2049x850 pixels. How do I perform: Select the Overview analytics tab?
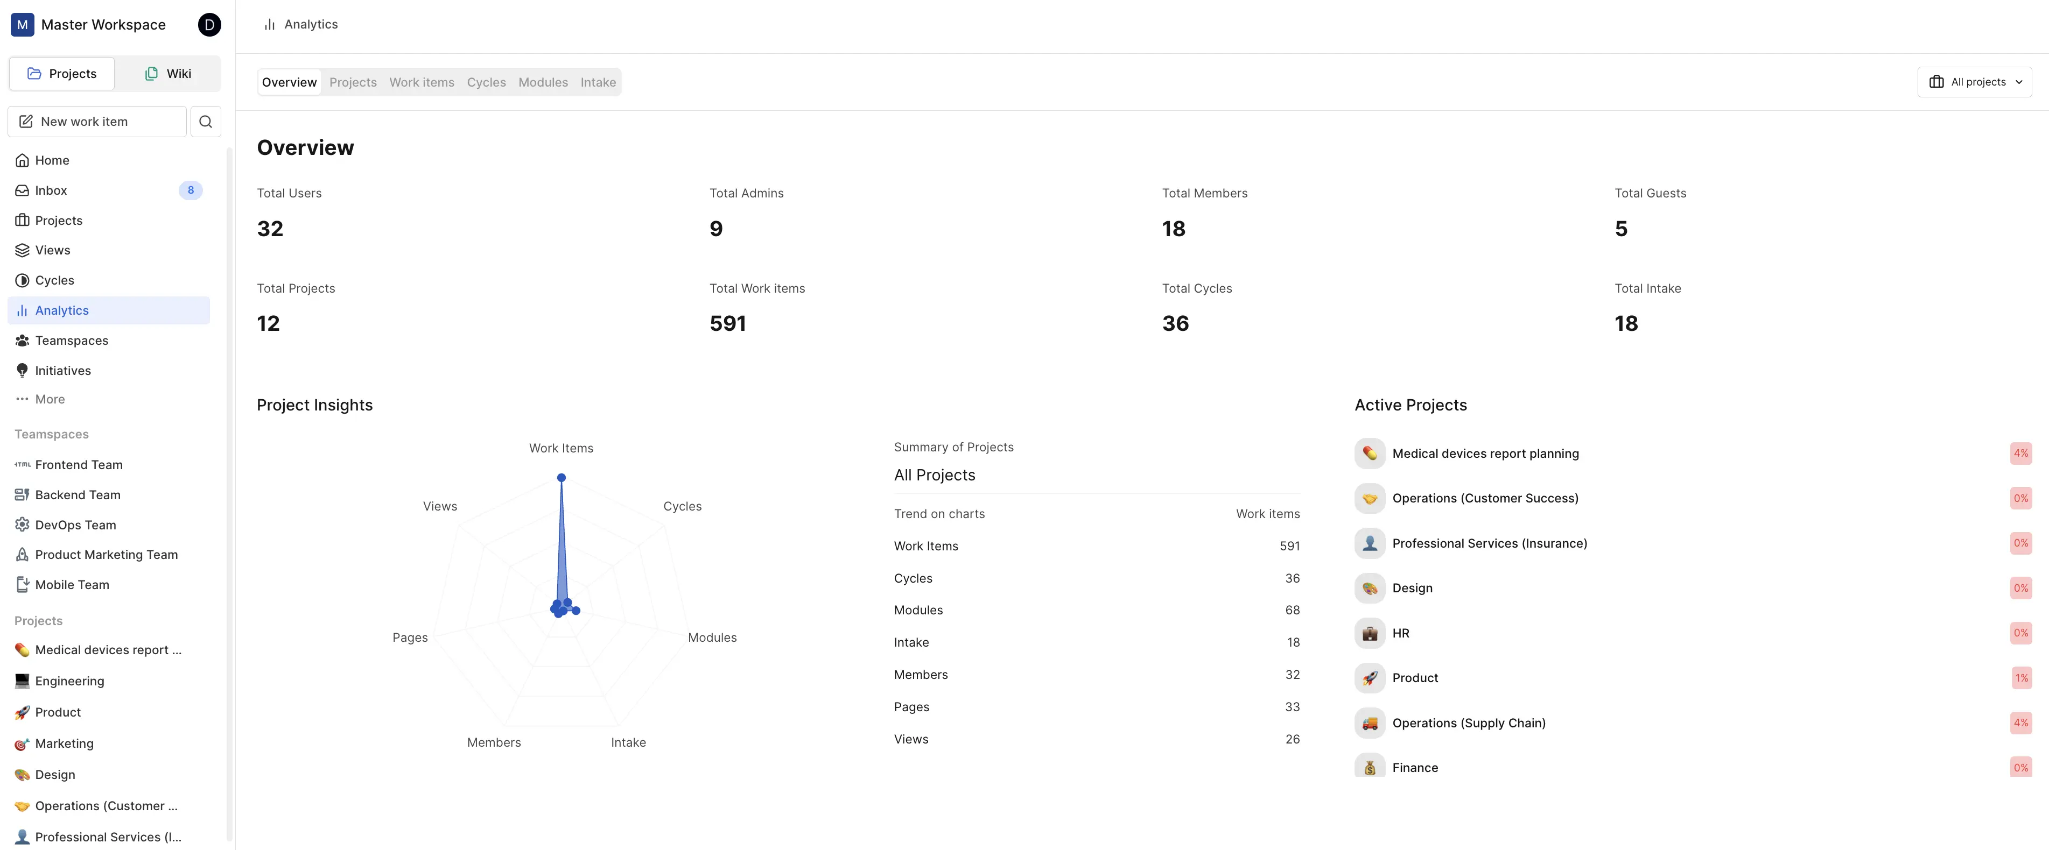[290, 82]
